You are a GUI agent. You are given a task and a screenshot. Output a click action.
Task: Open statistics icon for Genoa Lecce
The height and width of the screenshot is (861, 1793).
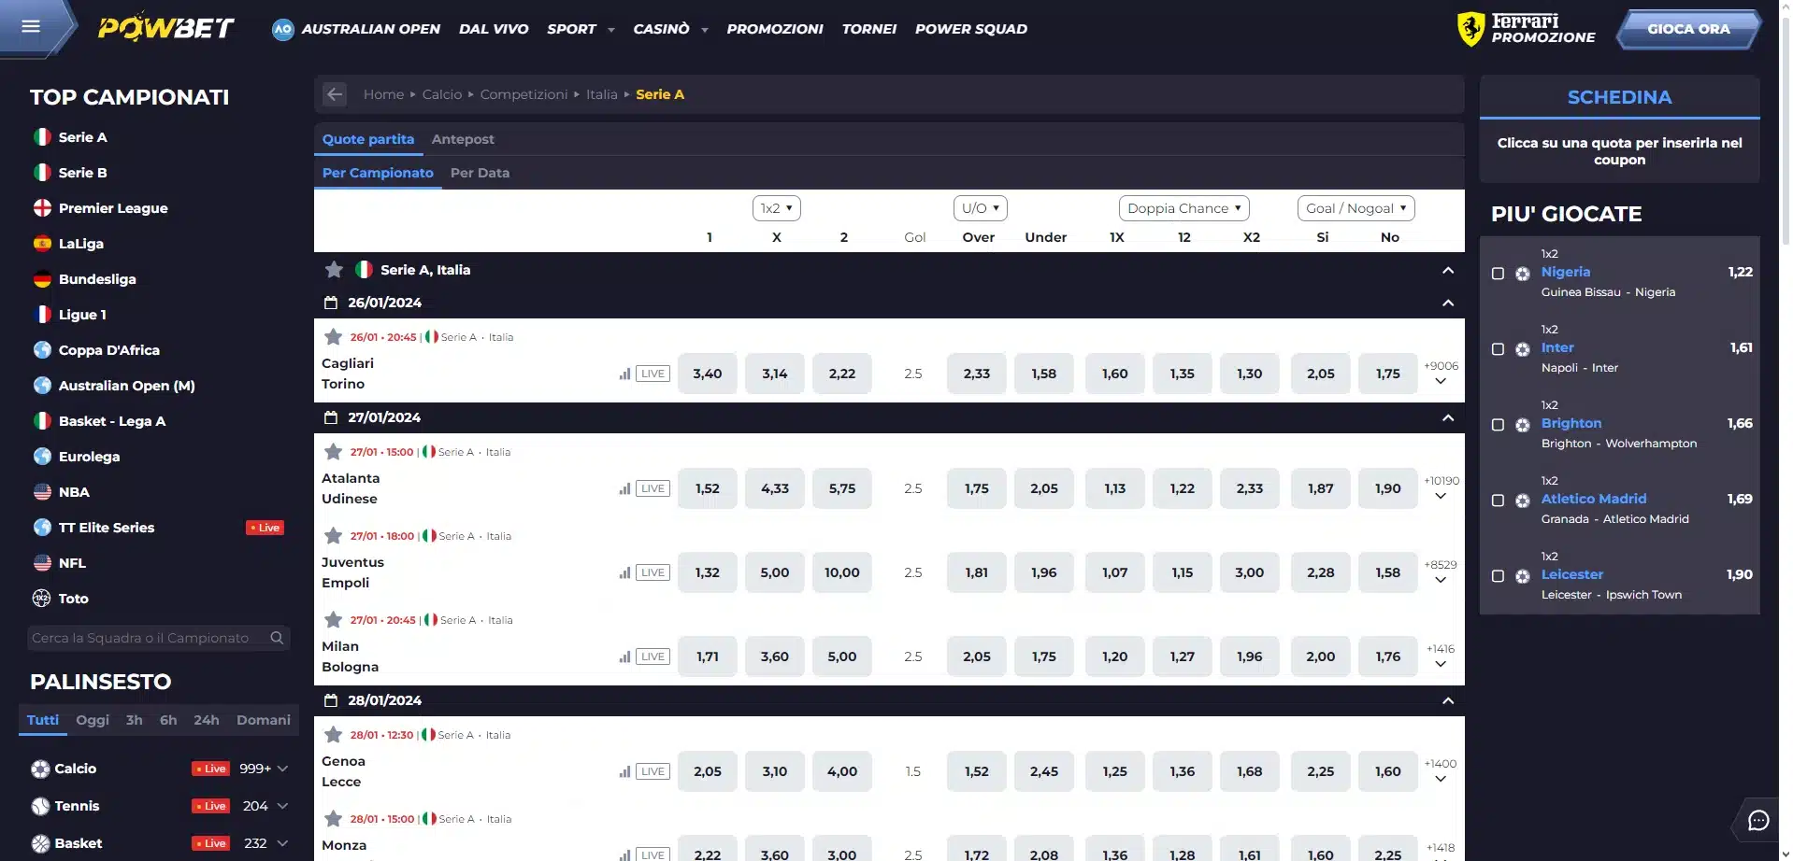(x=624, y=771)
